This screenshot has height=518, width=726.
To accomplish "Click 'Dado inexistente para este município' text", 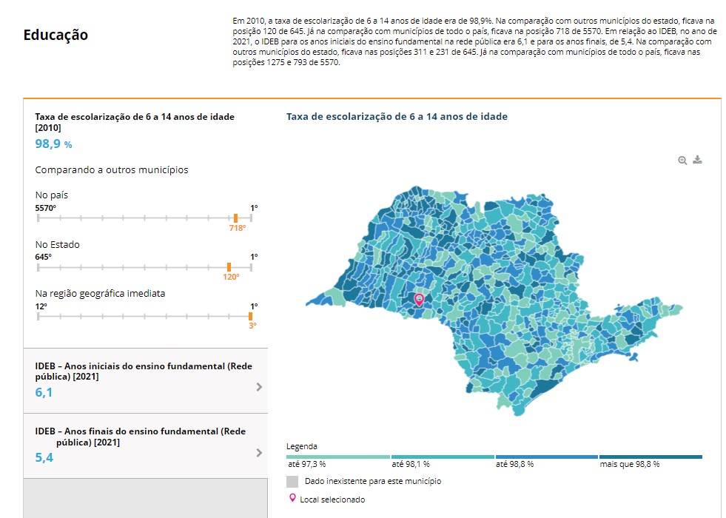I will [x=373, y=482].
